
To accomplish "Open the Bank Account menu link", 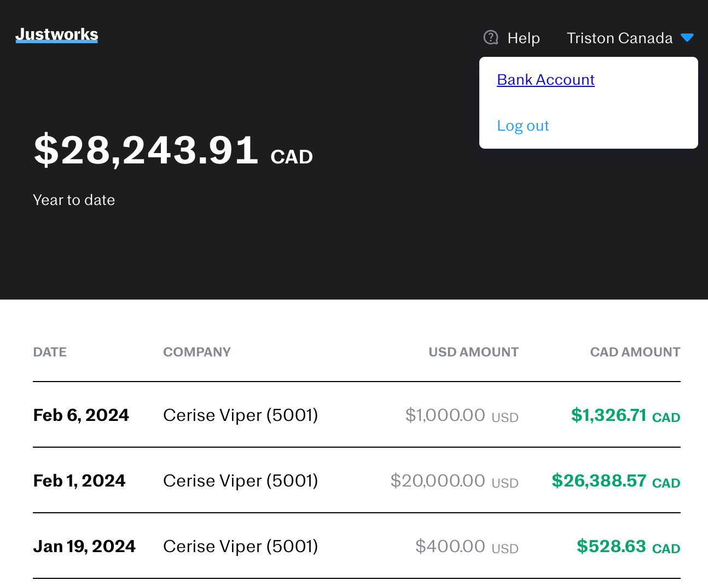I will point(545,80).
